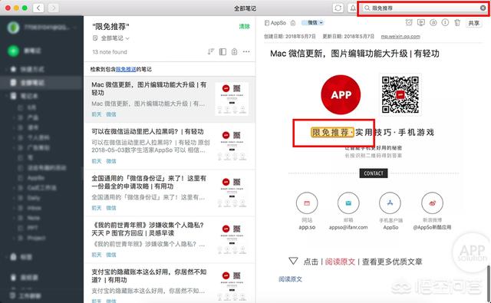
Task: Set a reminder with the alarm clock icon
Action: click(x=409, y=22)
